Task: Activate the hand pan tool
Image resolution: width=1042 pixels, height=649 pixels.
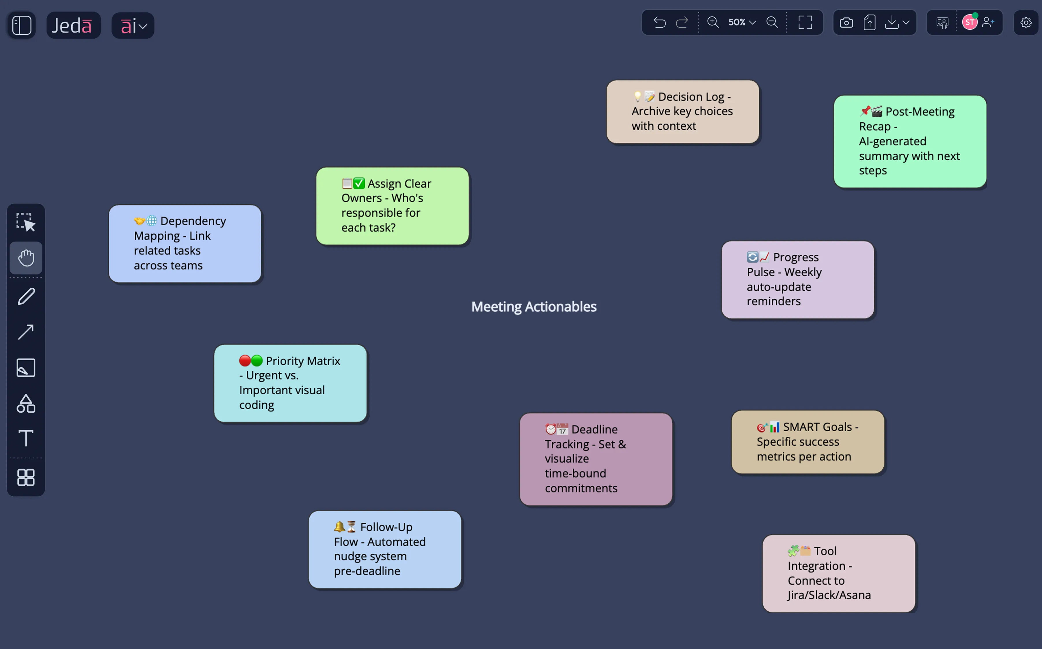Action: pyautogui.click(x=26, y=258)
